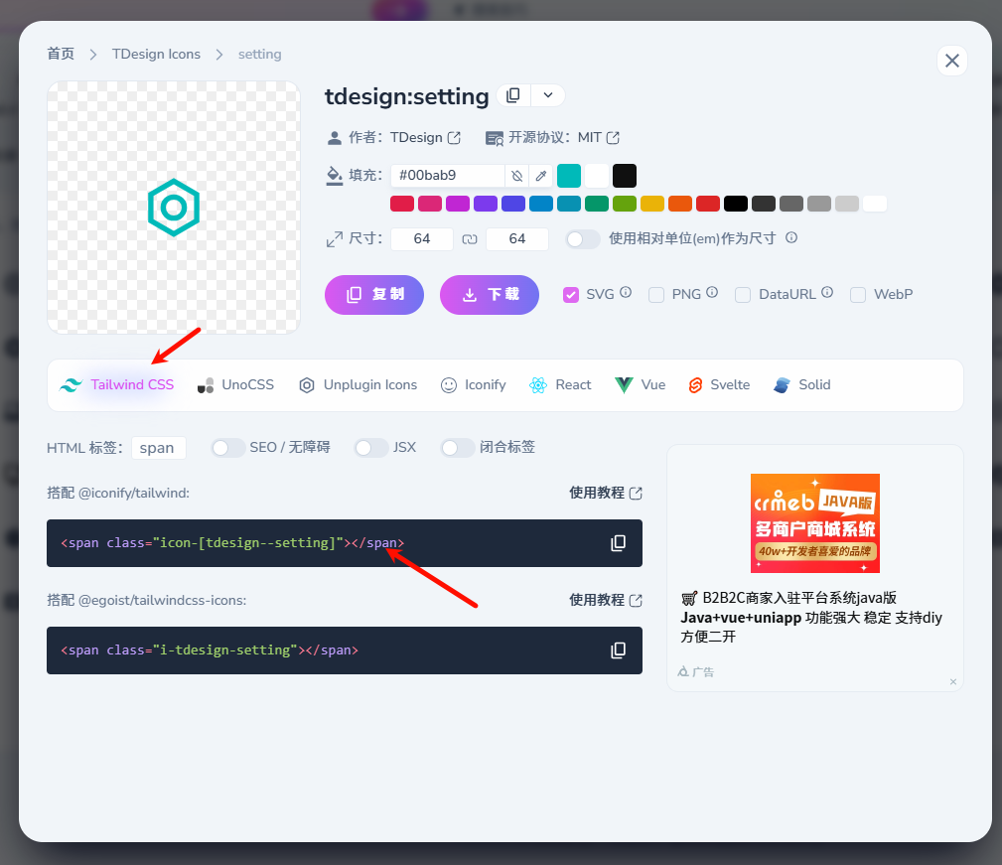Check the WebP format checkbox
Image resolution: width=1002 pixels, height=865 pixels.
coord(858,295)
